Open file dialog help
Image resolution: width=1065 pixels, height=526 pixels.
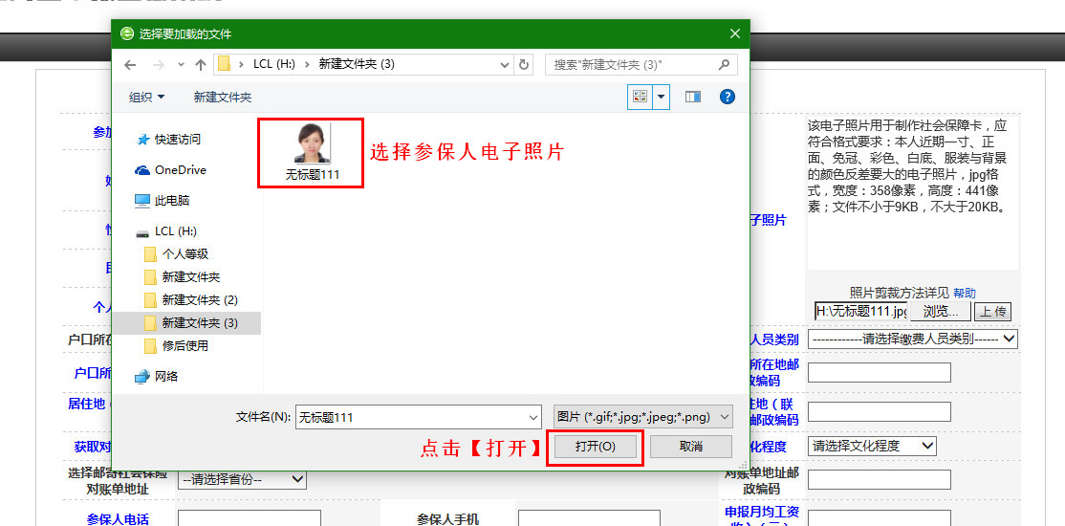(x=728, y=98)
